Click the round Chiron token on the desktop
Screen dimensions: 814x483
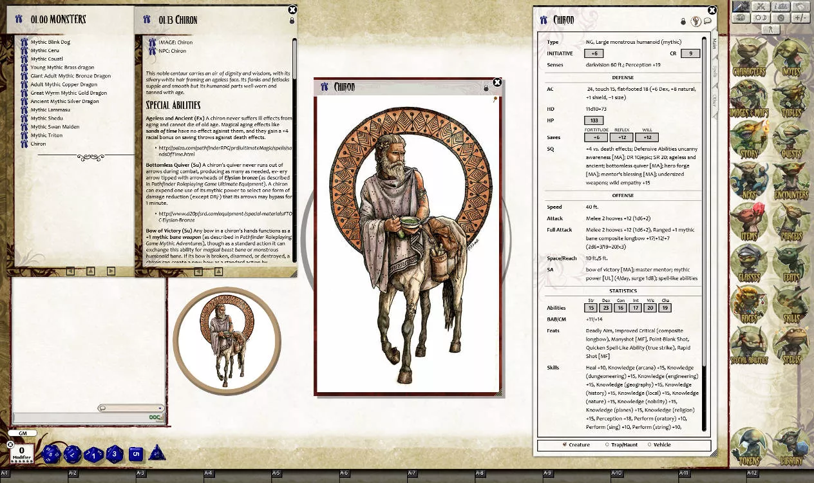tap(227, 341)
